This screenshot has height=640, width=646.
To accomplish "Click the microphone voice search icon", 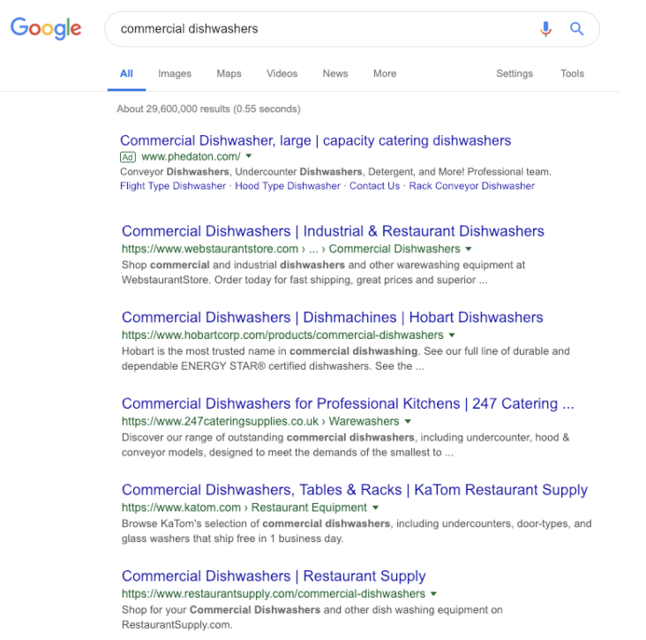I will [x=545, y=29].
